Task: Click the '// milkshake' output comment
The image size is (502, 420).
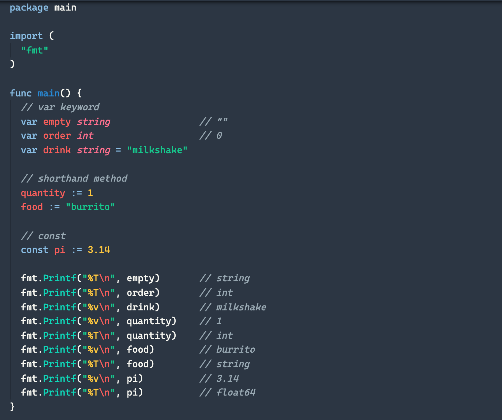Action: 233,307
